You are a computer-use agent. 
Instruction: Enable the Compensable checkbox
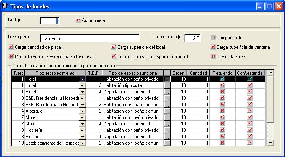tap(213, 38)
